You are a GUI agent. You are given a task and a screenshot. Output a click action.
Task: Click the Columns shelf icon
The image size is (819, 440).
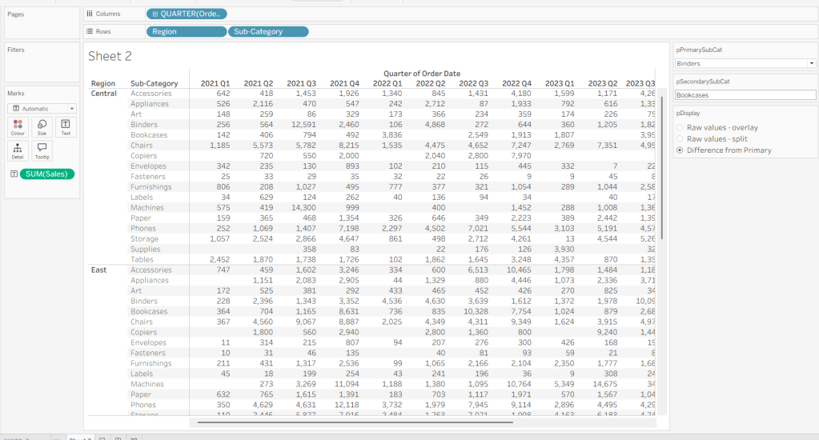(89, 14)
